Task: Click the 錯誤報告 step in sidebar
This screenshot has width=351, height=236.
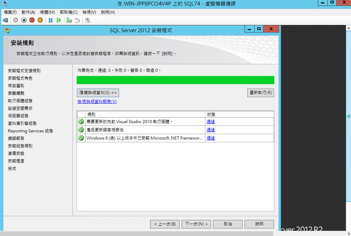Action: click(16, 139)
